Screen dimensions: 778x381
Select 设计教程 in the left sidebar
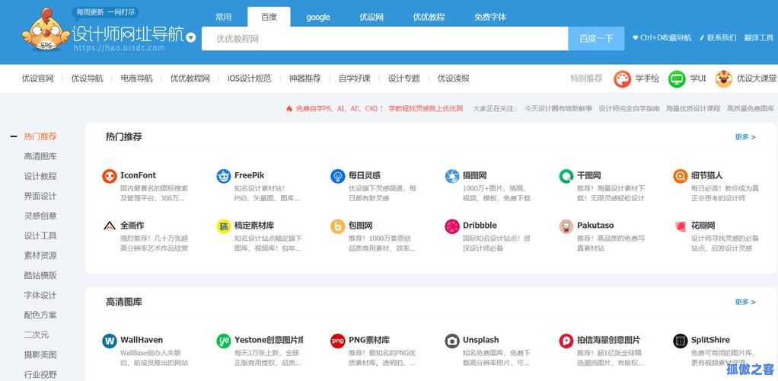click(40, 176)
